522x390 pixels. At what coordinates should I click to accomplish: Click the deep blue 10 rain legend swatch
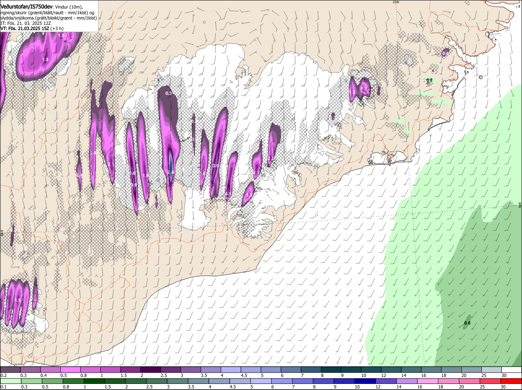click(365, 381)
